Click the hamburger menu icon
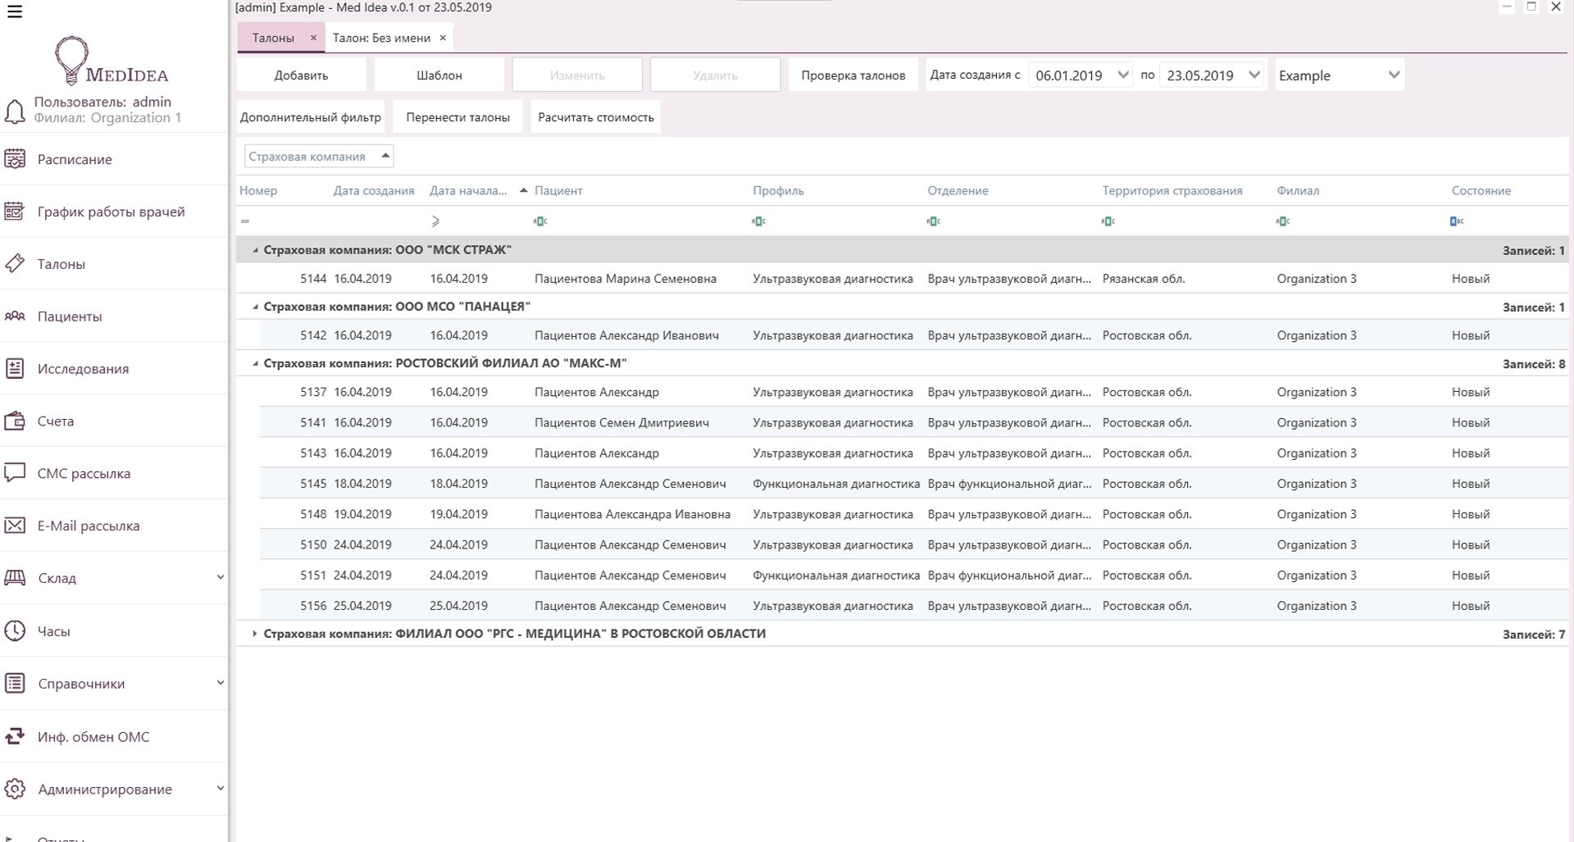 (15, 11)
